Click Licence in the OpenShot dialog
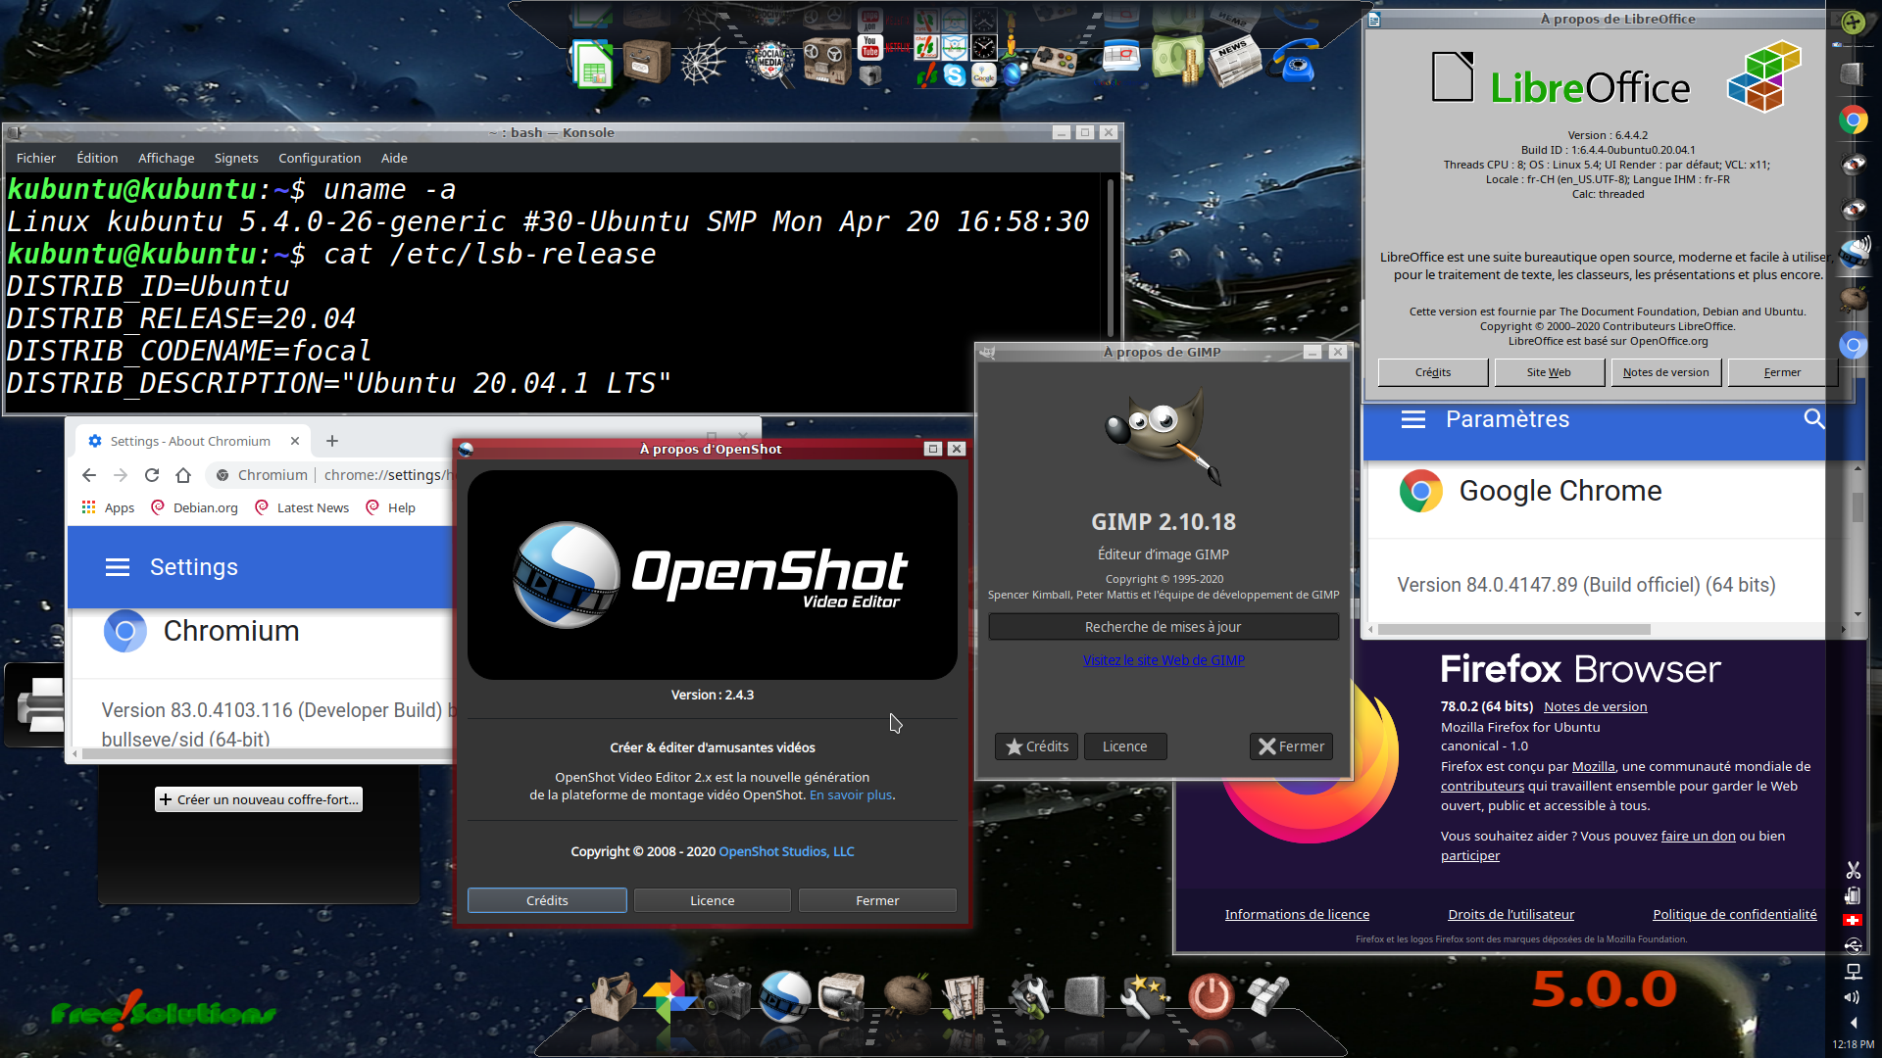 pyautogui.click(x=713, y=900)
